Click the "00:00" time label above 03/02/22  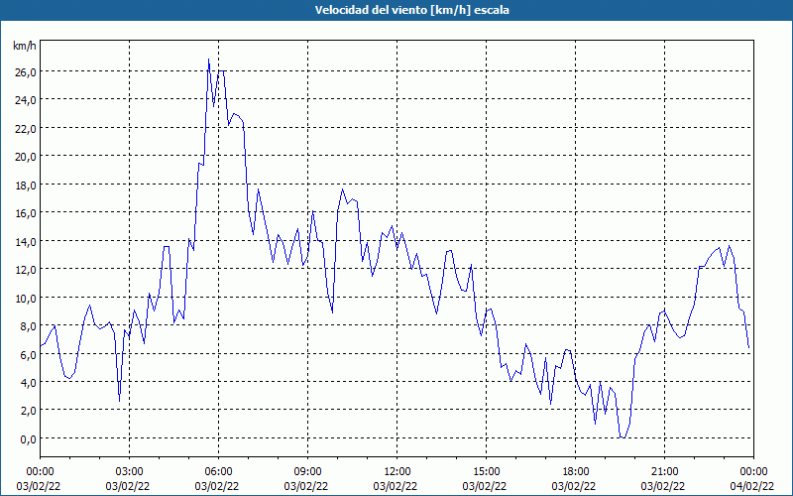click(40, 472)
